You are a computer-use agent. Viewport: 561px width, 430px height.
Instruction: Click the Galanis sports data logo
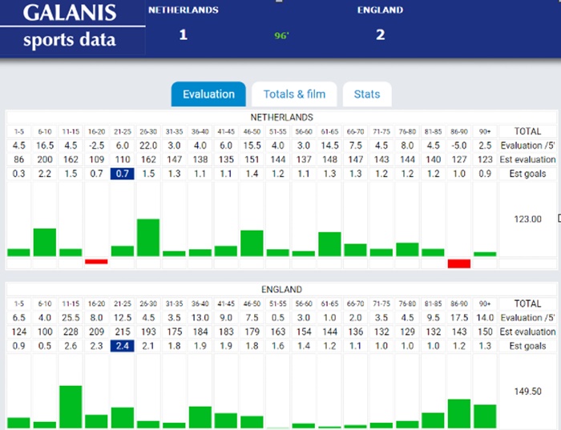point(70,26)
